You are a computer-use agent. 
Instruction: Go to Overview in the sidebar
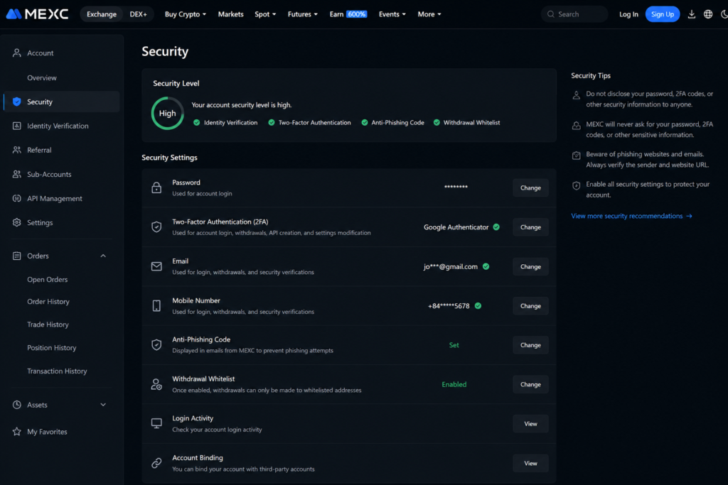point(42,78)
